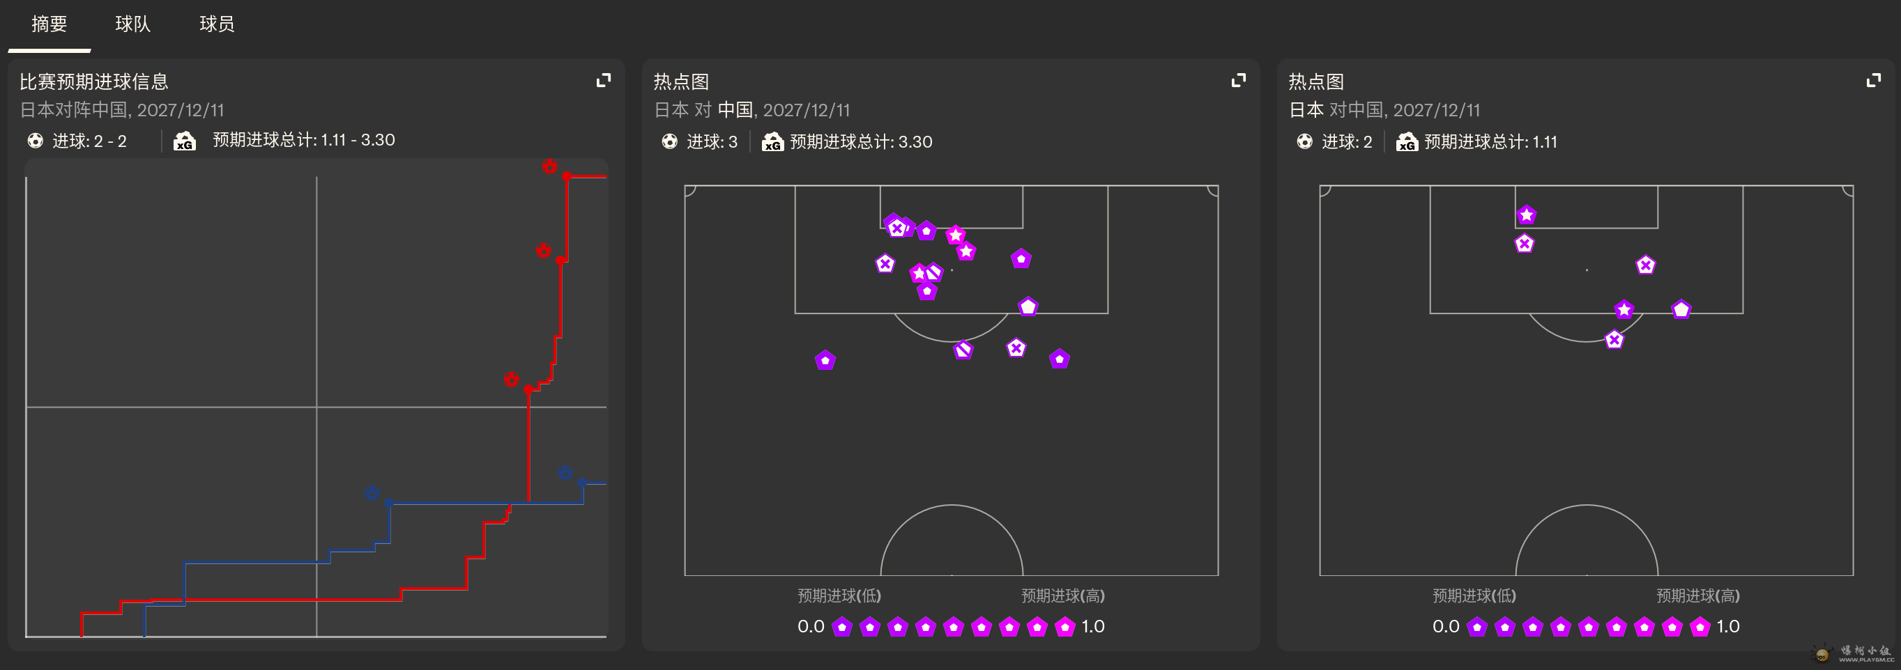Open the 球员 tab

(x=217, y=24)
